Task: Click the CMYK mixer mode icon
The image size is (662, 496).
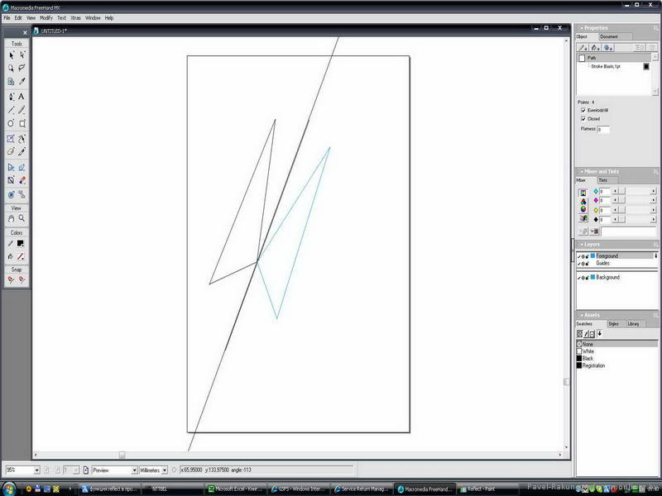Action: (x=583, y=193)
